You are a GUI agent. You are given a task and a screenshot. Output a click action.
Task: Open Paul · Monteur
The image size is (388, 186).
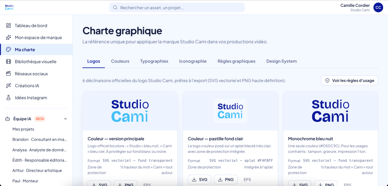[25, 181]
